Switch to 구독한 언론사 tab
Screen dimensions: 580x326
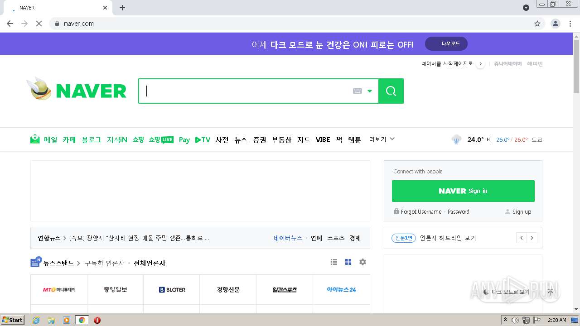coord(105,263)
